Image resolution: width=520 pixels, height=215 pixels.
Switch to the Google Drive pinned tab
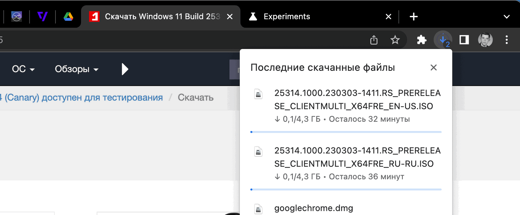tap(68, 17)
